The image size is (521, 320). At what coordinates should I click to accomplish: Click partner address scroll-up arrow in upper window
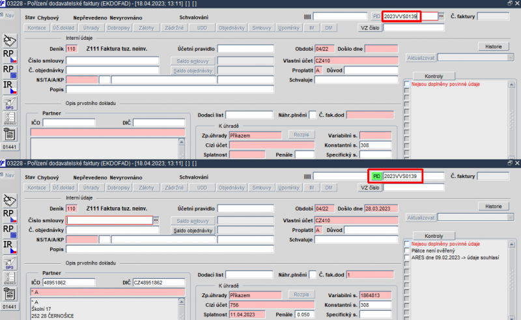click(182, 142)
